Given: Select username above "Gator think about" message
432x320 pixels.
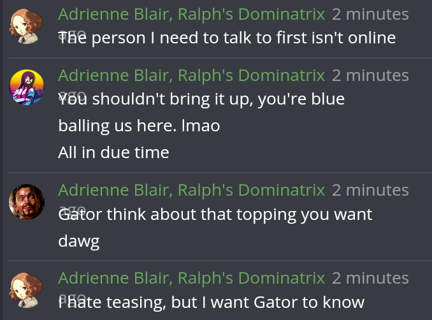Looking at the screenshot, I should click(x=191, y=190).
